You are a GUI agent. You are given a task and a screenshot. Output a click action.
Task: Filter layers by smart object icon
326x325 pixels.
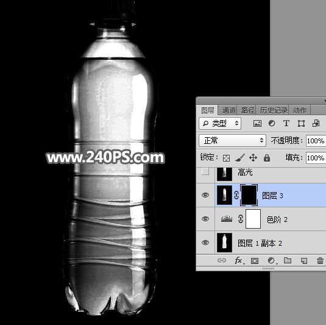coord(316,123)
